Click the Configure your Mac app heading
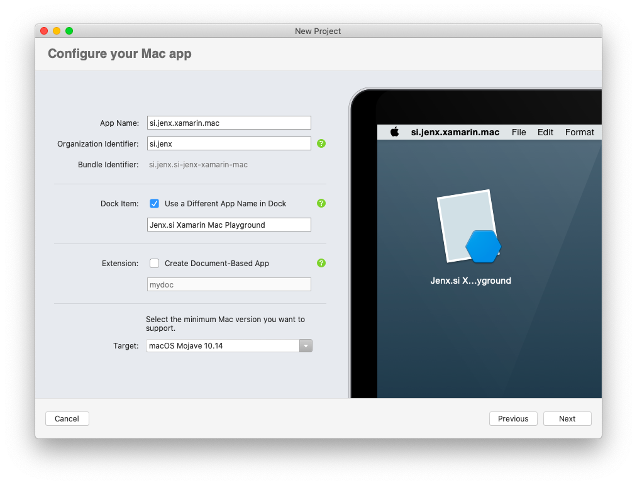Viewport: 637px width, 485px height. (119, 53)
